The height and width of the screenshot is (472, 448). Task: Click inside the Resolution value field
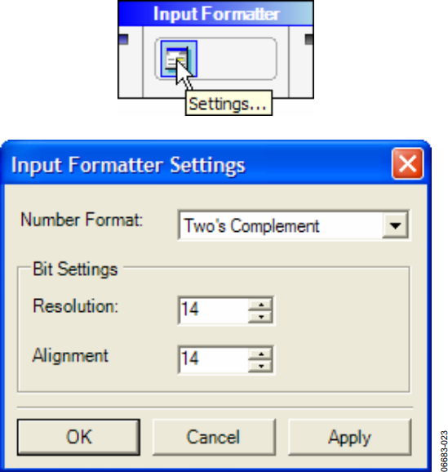pyautogui.click(x=214, y=310)
